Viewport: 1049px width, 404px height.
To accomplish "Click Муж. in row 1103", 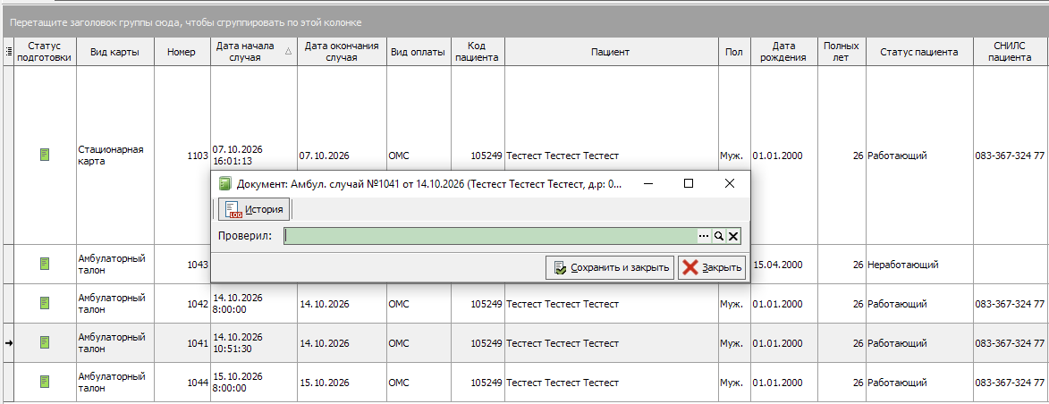I will tap(734, 156).
